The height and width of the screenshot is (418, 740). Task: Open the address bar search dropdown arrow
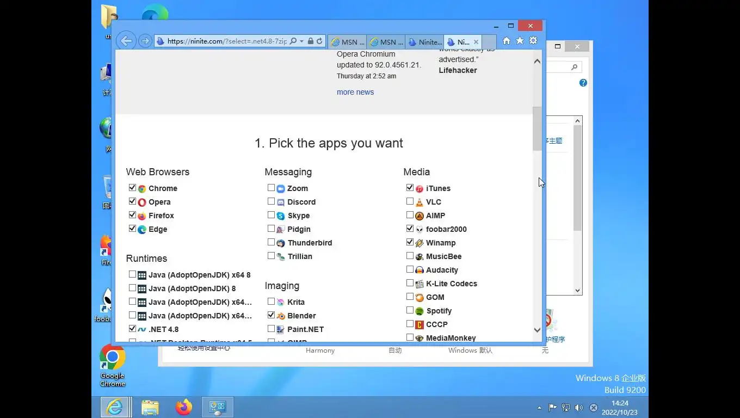pyautogui.click(x=301, y=41)
